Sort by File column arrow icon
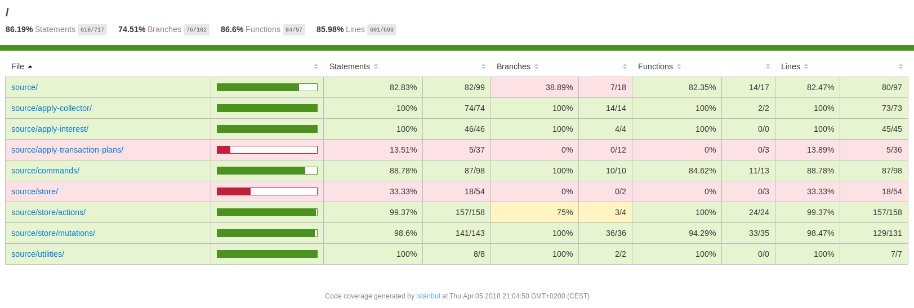 click(30, 66)
